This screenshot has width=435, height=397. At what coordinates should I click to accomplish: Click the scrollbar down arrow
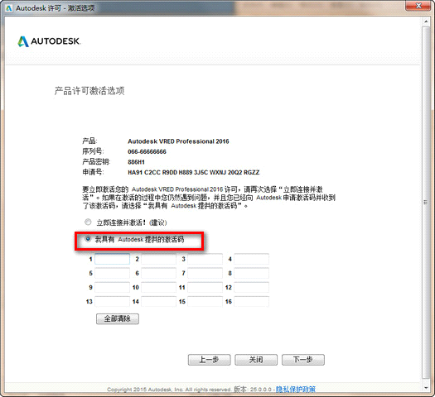pos(426,388)
